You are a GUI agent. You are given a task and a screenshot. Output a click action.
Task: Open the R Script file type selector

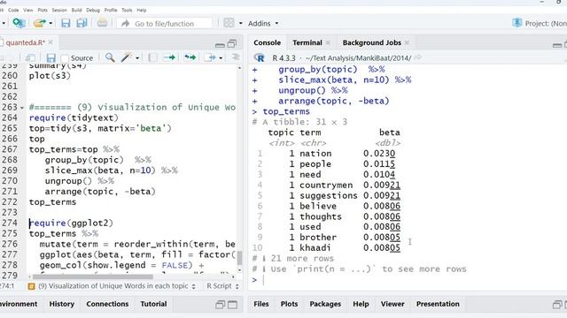[222, 286]
